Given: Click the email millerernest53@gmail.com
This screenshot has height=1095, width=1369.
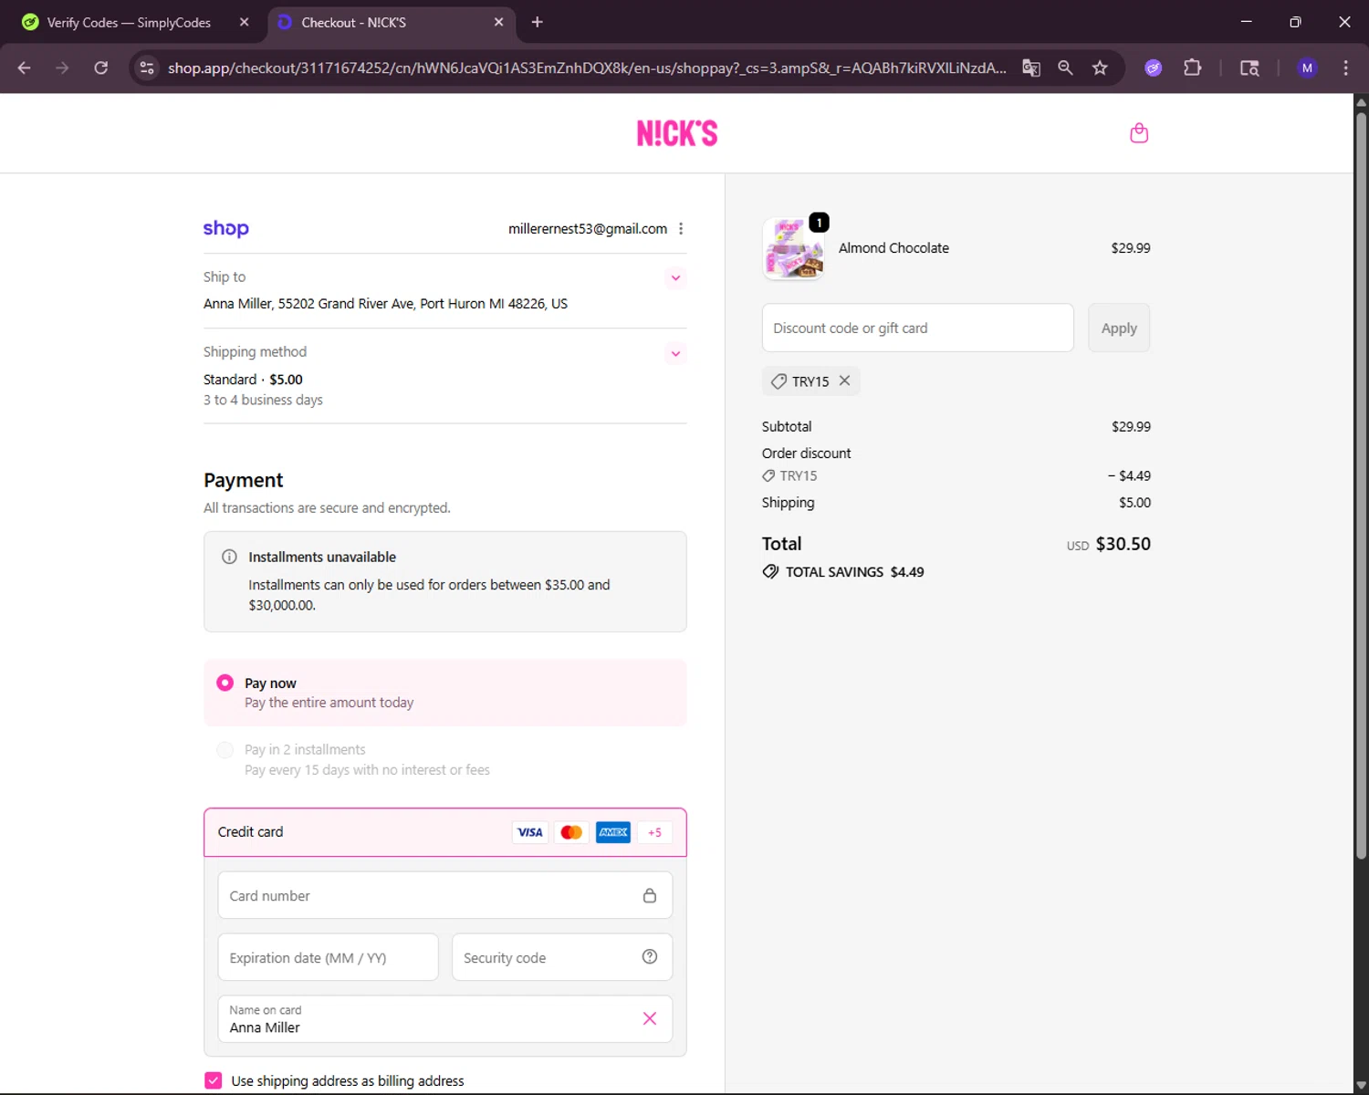Looking at the screenshot, I should pos(588,229).
